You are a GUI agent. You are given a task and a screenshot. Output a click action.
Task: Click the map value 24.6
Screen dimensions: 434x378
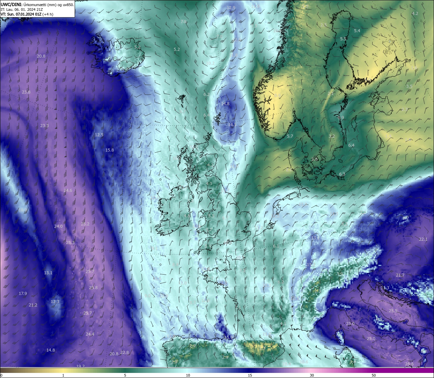coord(68,191)
